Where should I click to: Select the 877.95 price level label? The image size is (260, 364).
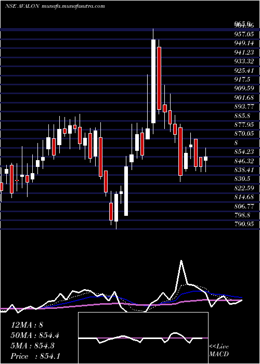pyautogui.click(x=244, y=125)
